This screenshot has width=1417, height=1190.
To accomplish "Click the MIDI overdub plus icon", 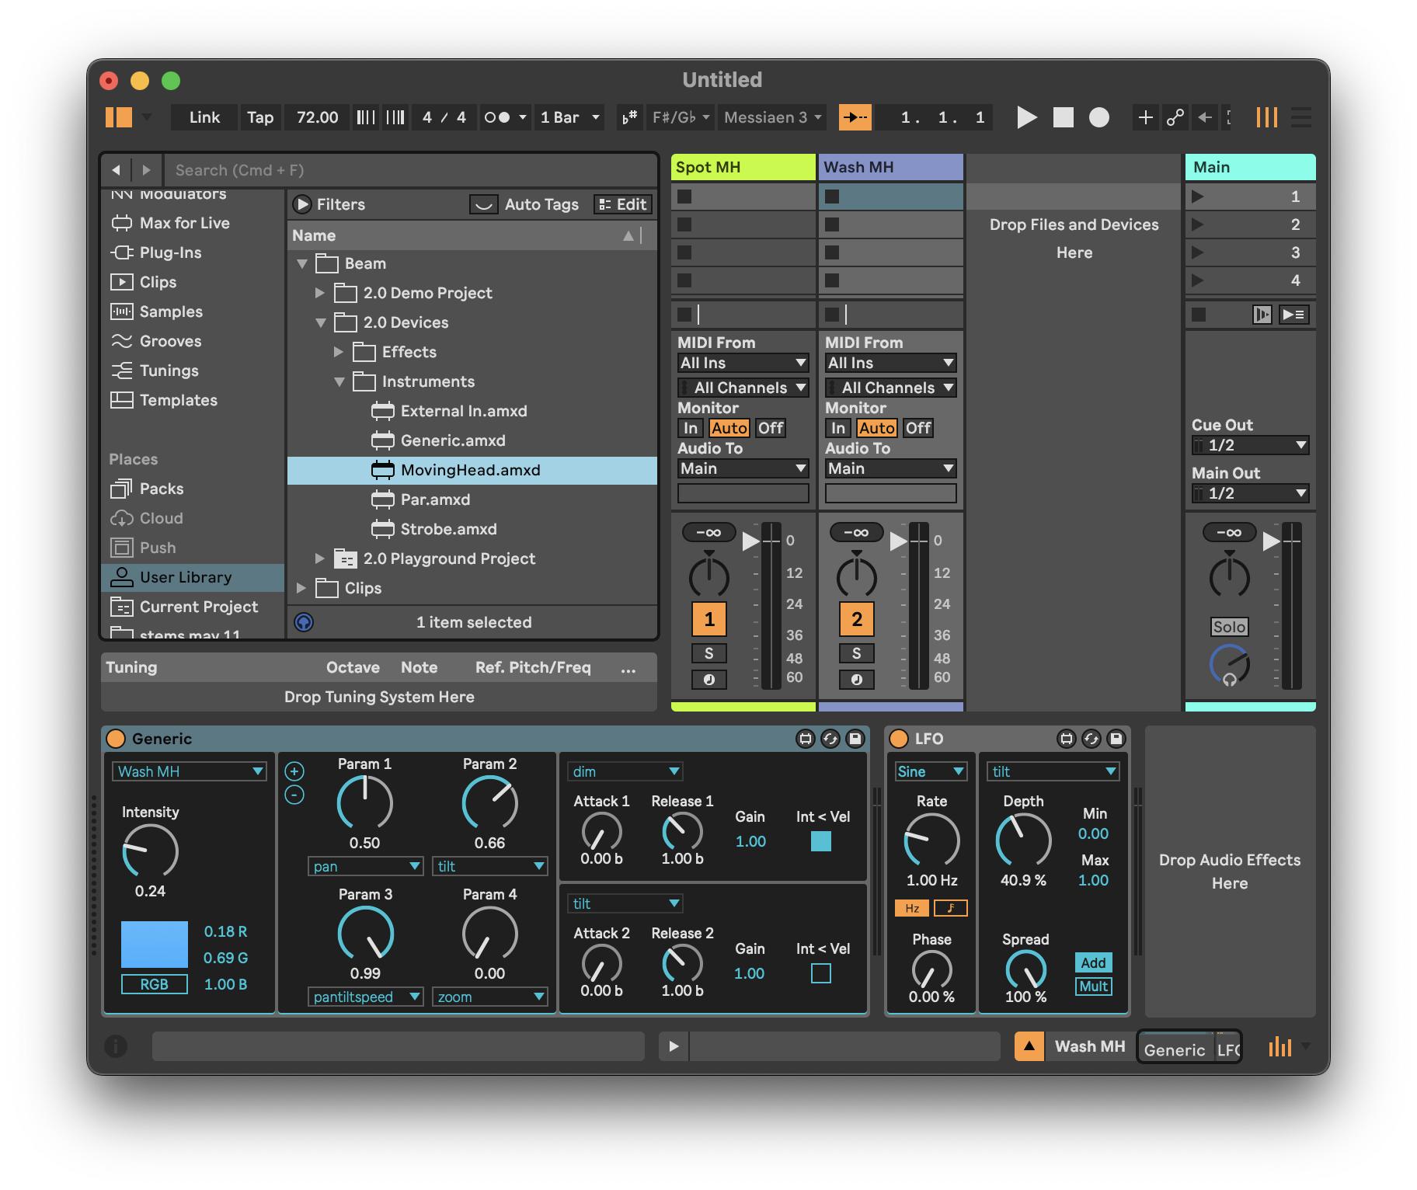I will (1145, 117).
